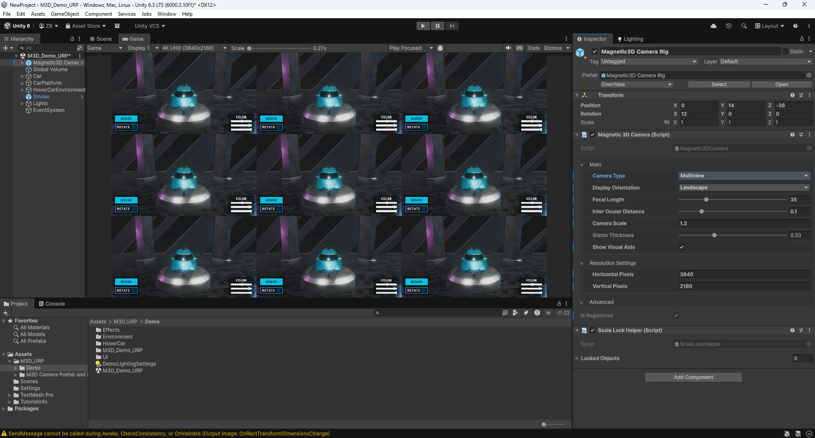Click the Add Component button
Image resolution: width=815 pixels, height=438 pixels.
[x=693, y=377]
